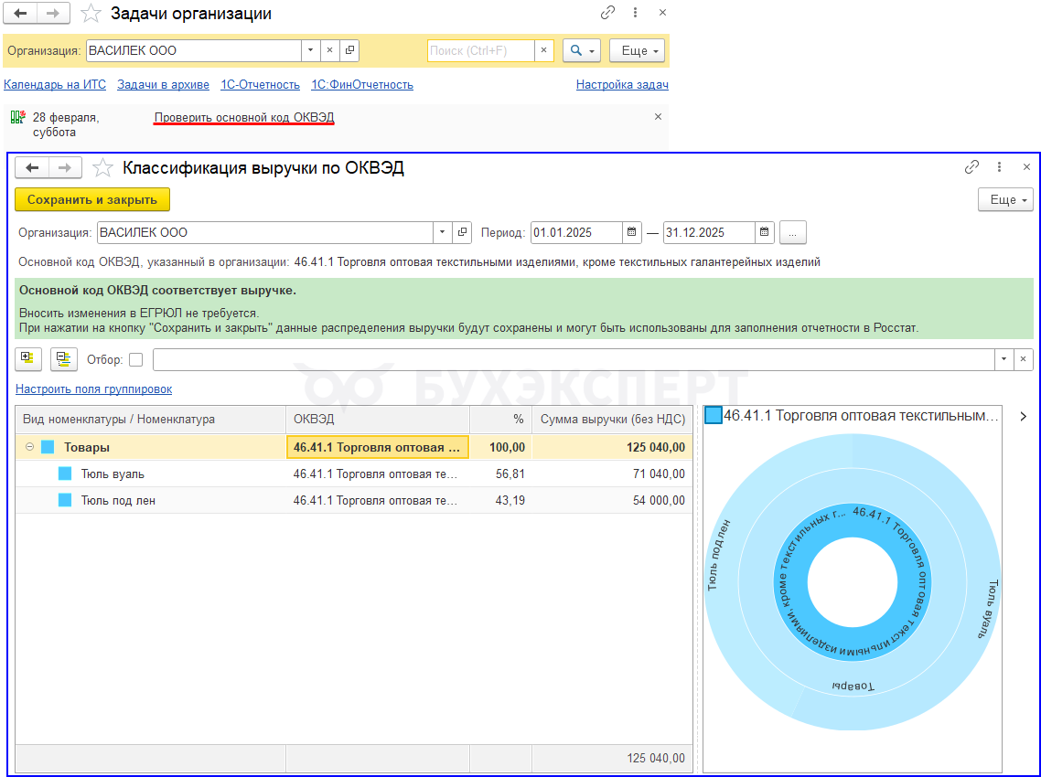This screenshot has height=777, width=1041.
Task: Click Проверить основной код ОКВЭД task link
Action: click(244, 118)
